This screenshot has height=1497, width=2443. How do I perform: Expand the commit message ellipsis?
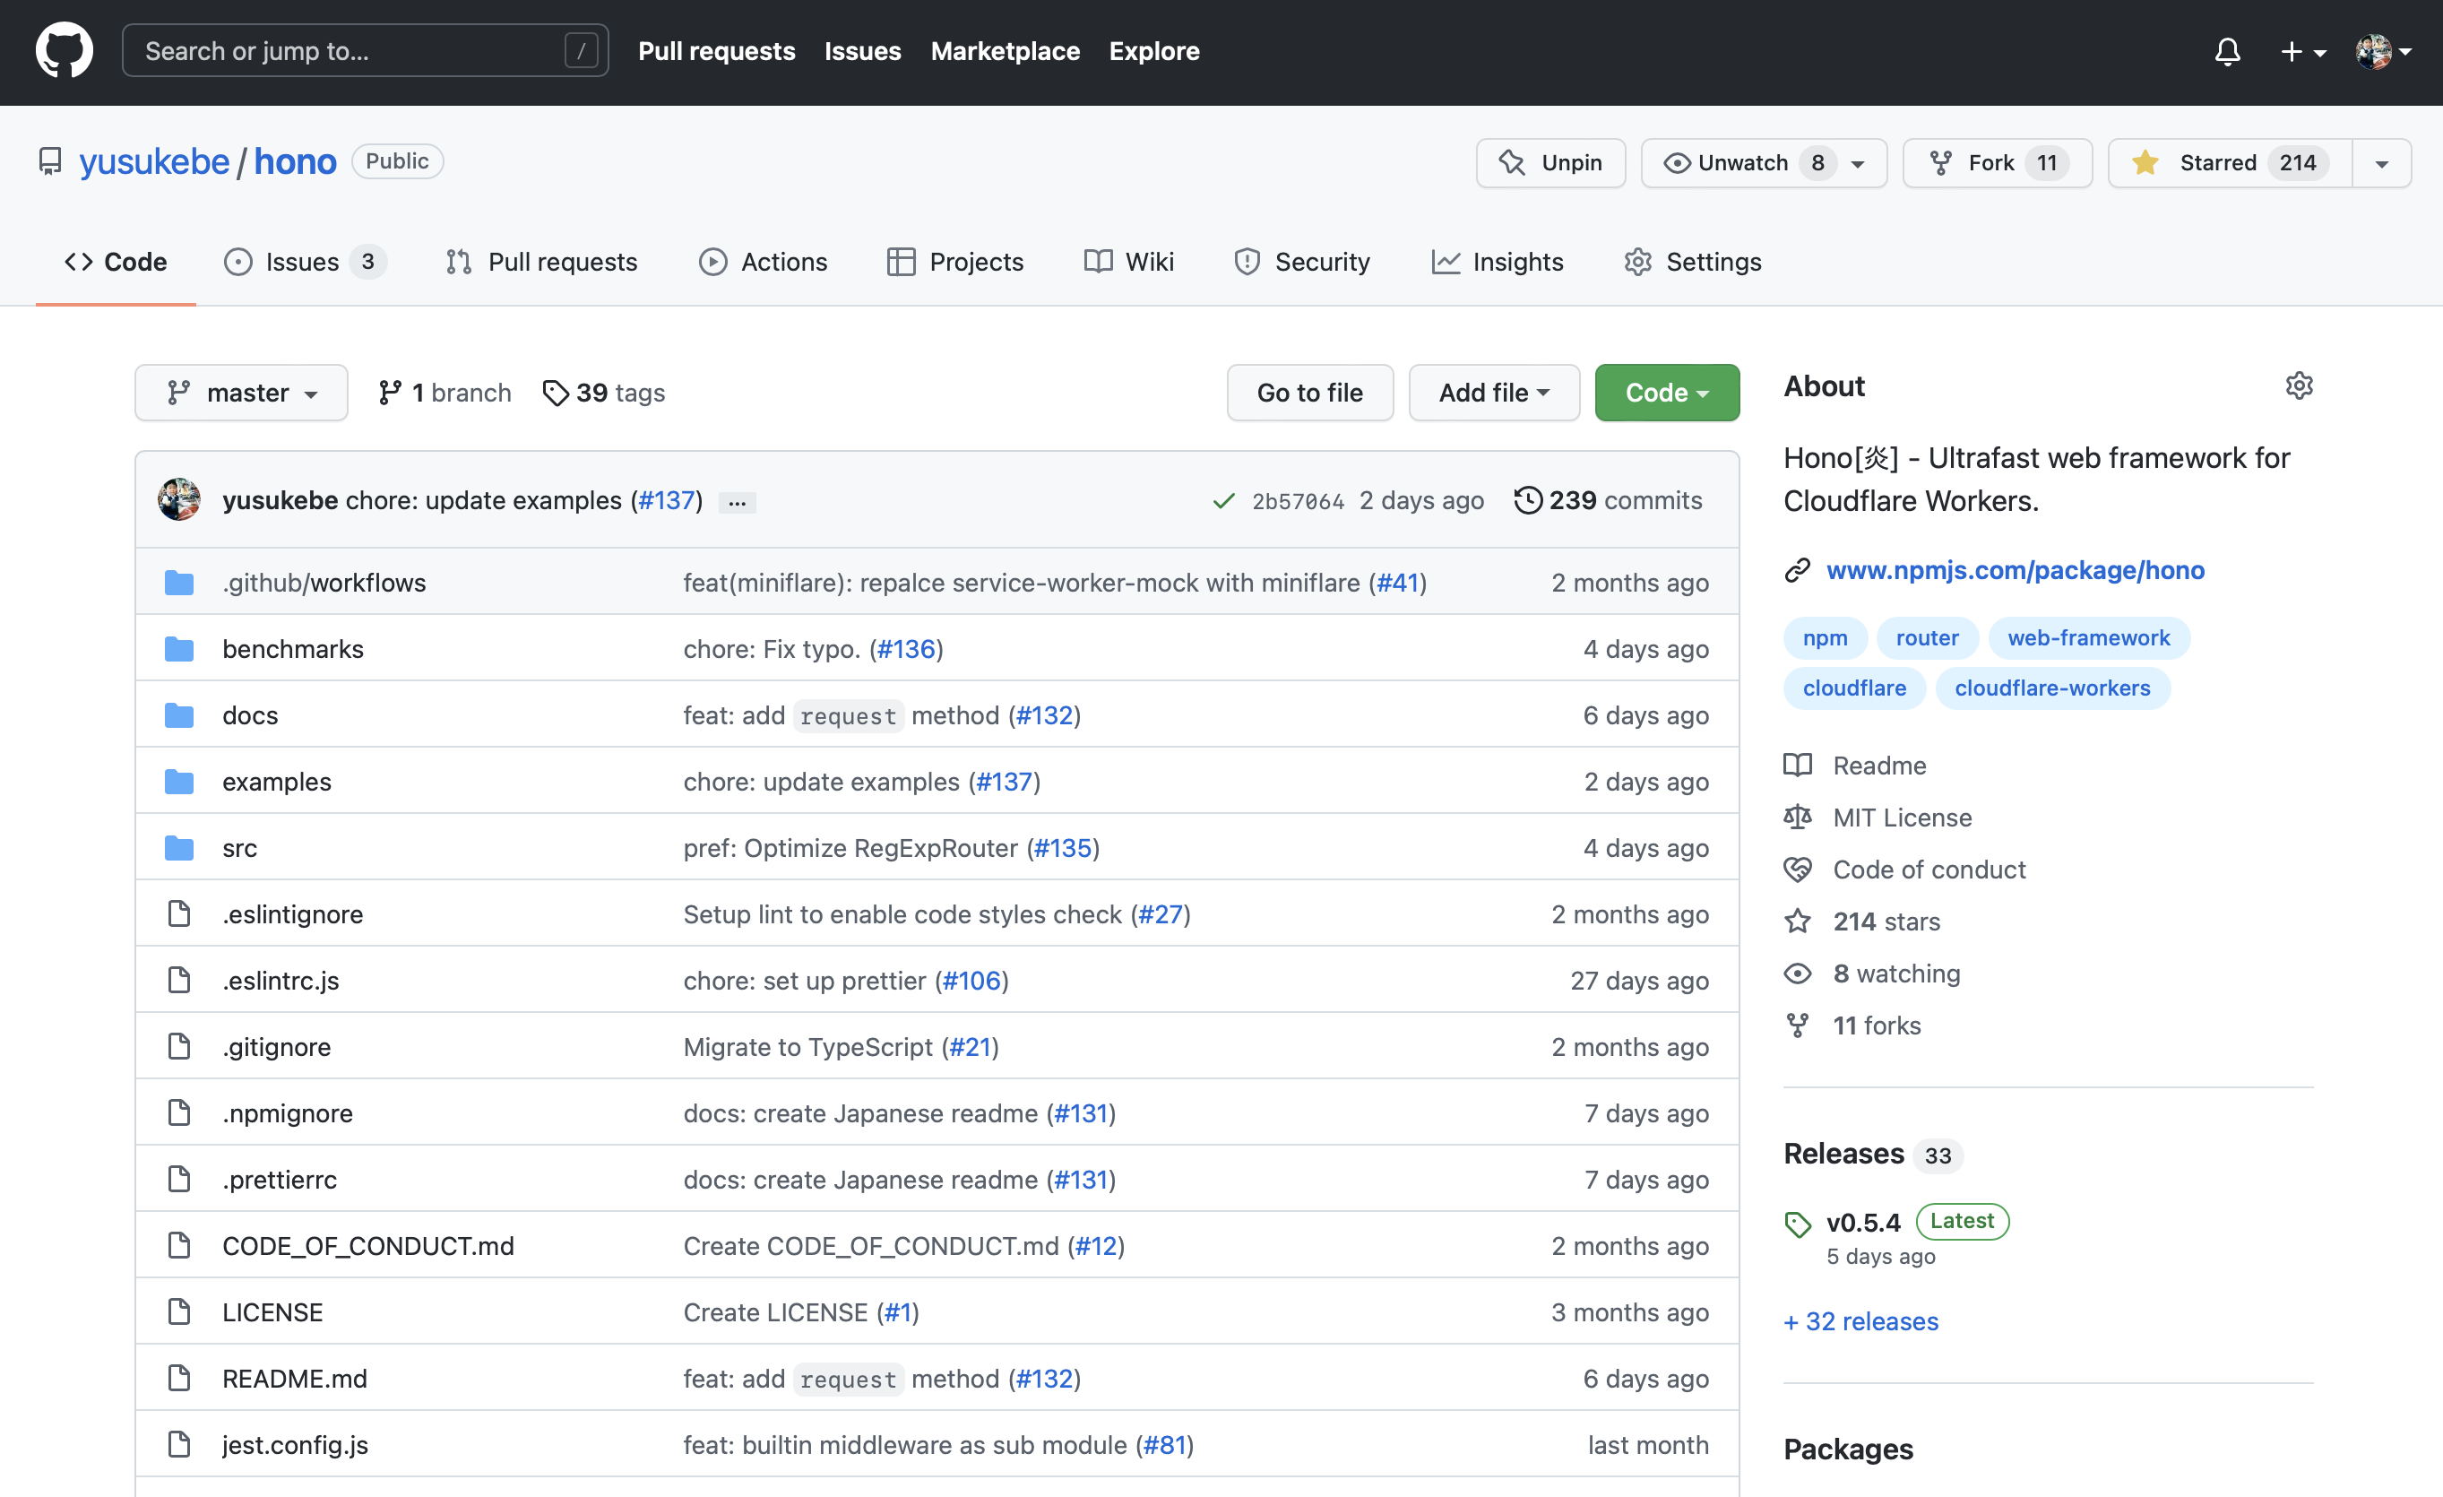click(x=737, y=502)
